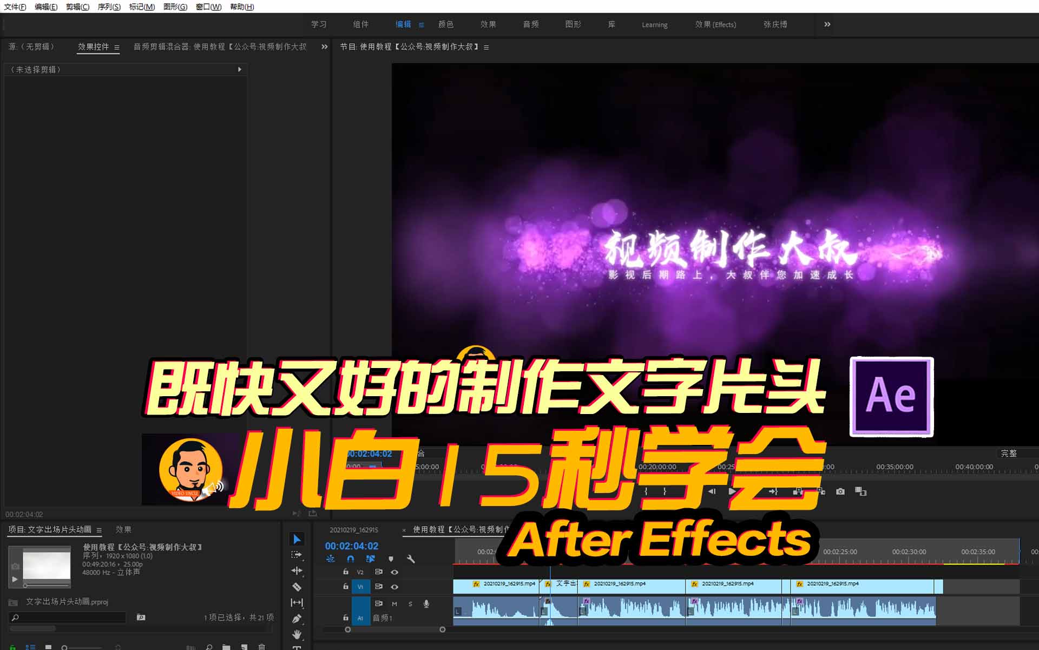1039x650 pixels.
Task: Switch to Learning workspace
Action: pos(654,25)
